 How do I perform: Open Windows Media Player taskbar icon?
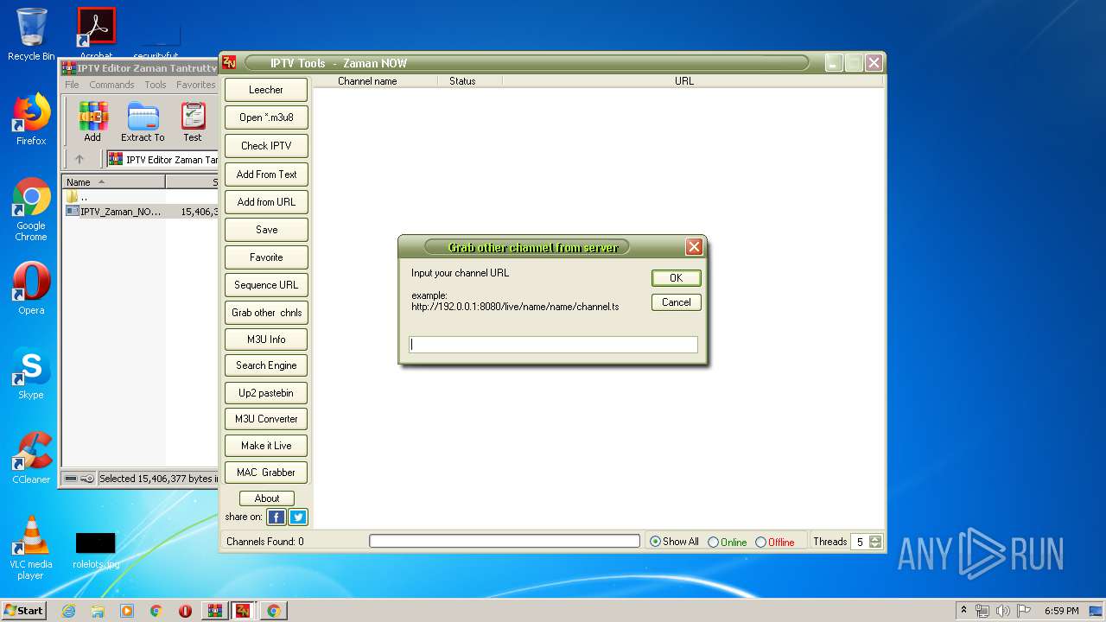(x=127, y=611)
